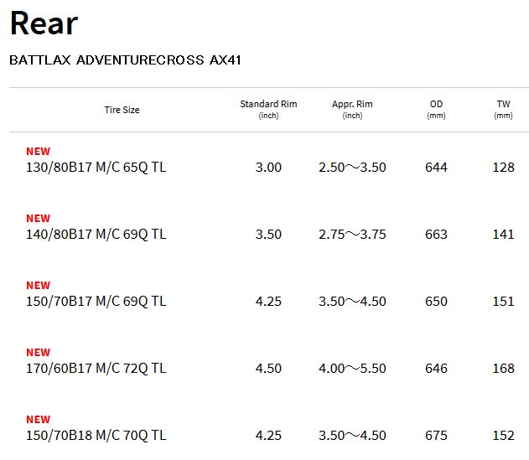The image size is (529, 460).
Task: Click the TW (mm) column header
Action: [x=503, y=109]
